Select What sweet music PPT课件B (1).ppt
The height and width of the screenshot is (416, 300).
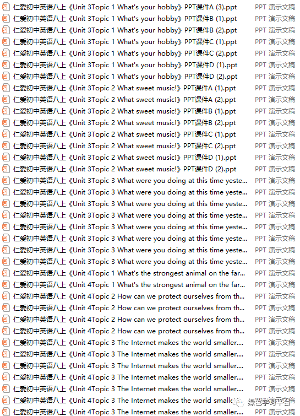pyautogui.click(x=124, y=111)
